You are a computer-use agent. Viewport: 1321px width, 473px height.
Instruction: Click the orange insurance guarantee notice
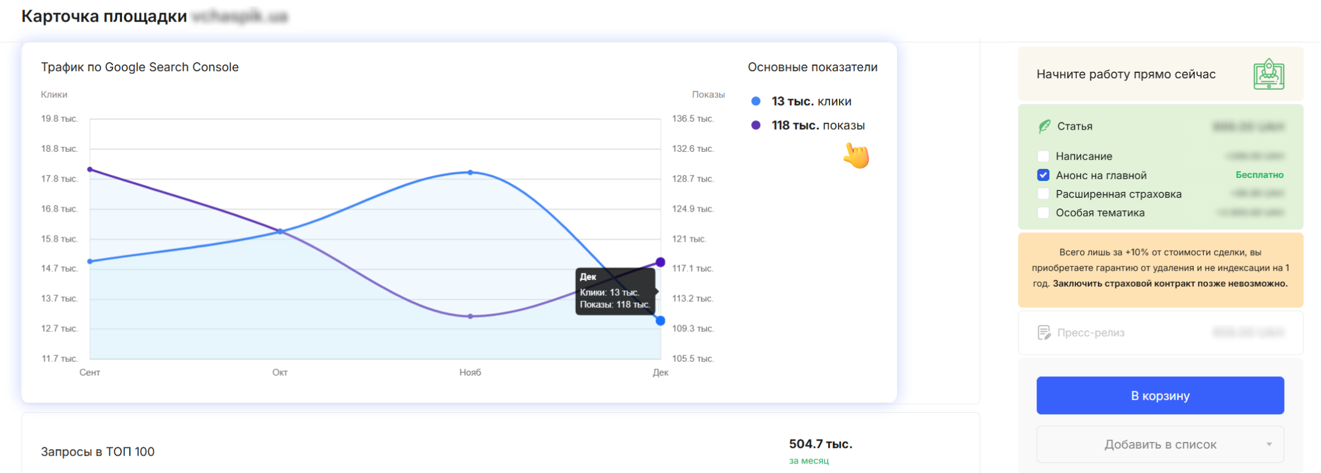[1160, 270]
